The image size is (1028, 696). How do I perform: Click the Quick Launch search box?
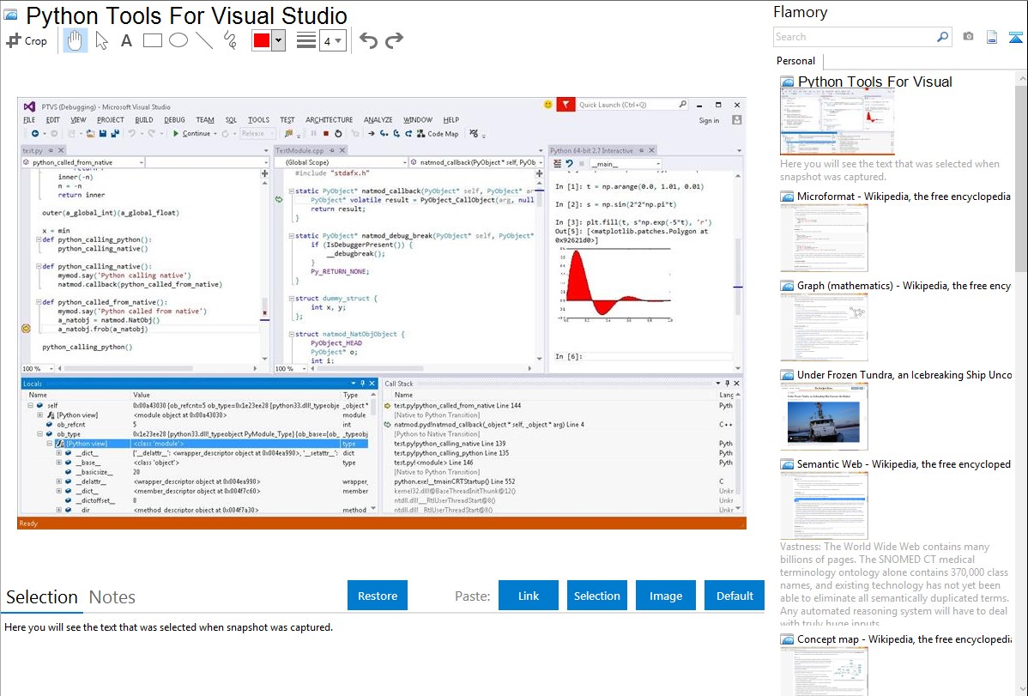coord(632,105)
